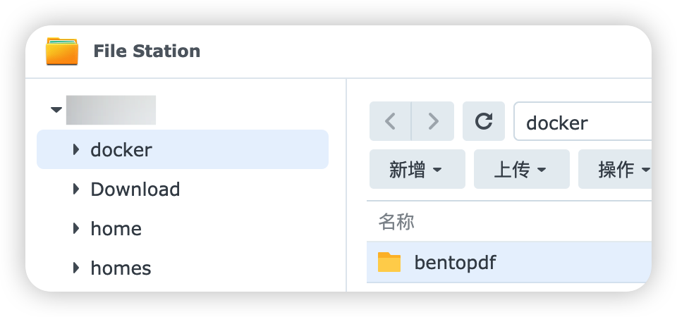Image resolution: width=677 pixels, height=317 pixels.
Task: Go back with the left arrow button
Action: [390, 122]
